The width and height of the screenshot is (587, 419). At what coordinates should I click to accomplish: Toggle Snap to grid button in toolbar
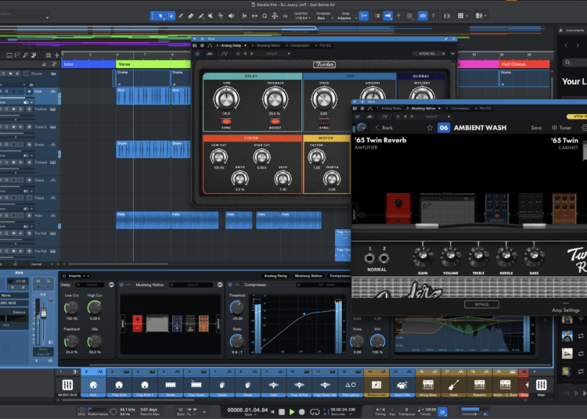click(x=363, y=16)
